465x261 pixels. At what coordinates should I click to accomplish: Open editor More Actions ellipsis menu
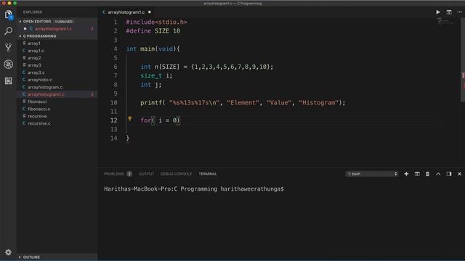click(460, 12)
